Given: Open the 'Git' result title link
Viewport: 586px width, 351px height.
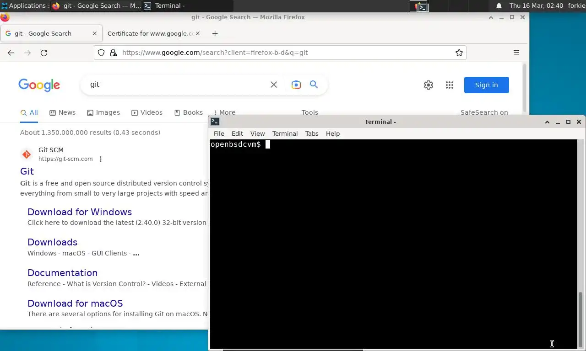Looking at the screenshot, I should [27, 171].
